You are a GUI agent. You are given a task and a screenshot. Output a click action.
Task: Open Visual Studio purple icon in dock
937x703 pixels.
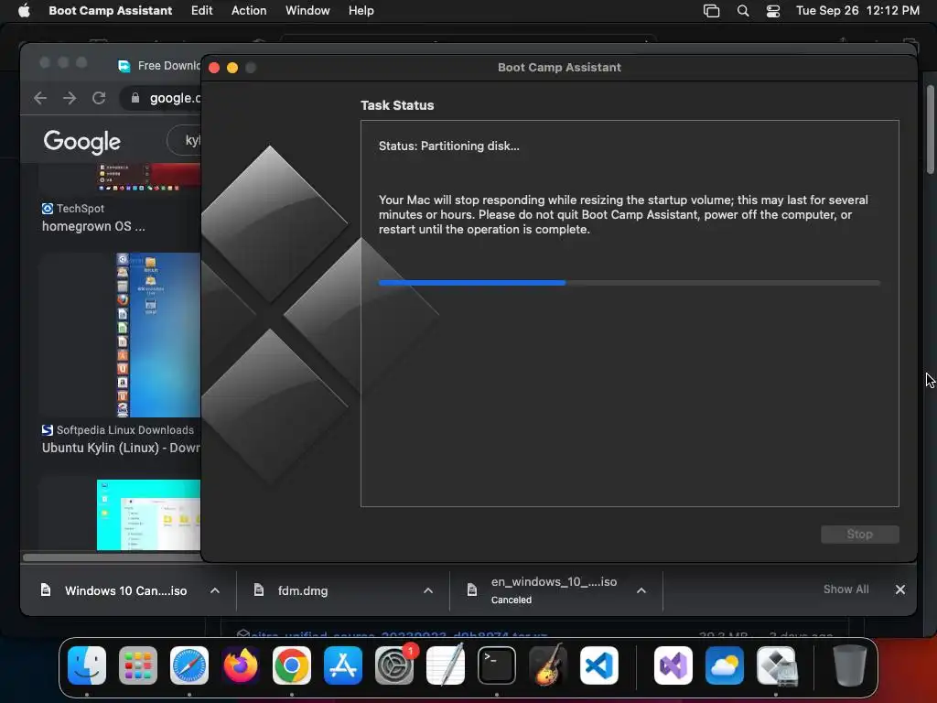tap(673, 665)
